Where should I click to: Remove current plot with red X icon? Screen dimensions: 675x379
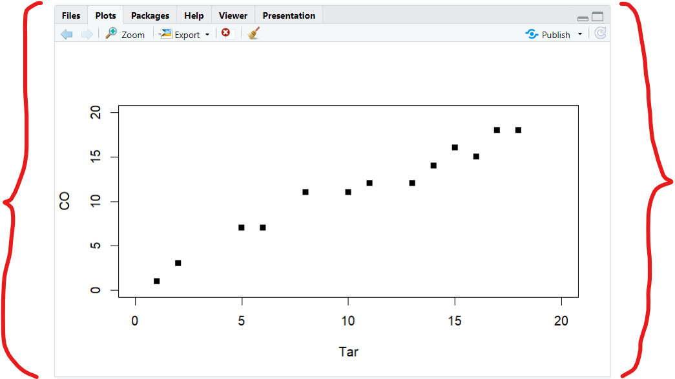tap(225, 33)
